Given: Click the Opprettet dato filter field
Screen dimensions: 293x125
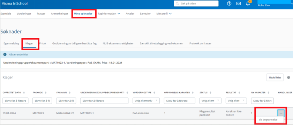Looking at the screenshot, I should 15,101.
